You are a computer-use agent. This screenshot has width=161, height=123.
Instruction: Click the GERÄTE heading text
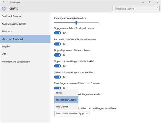click(14, 9)
